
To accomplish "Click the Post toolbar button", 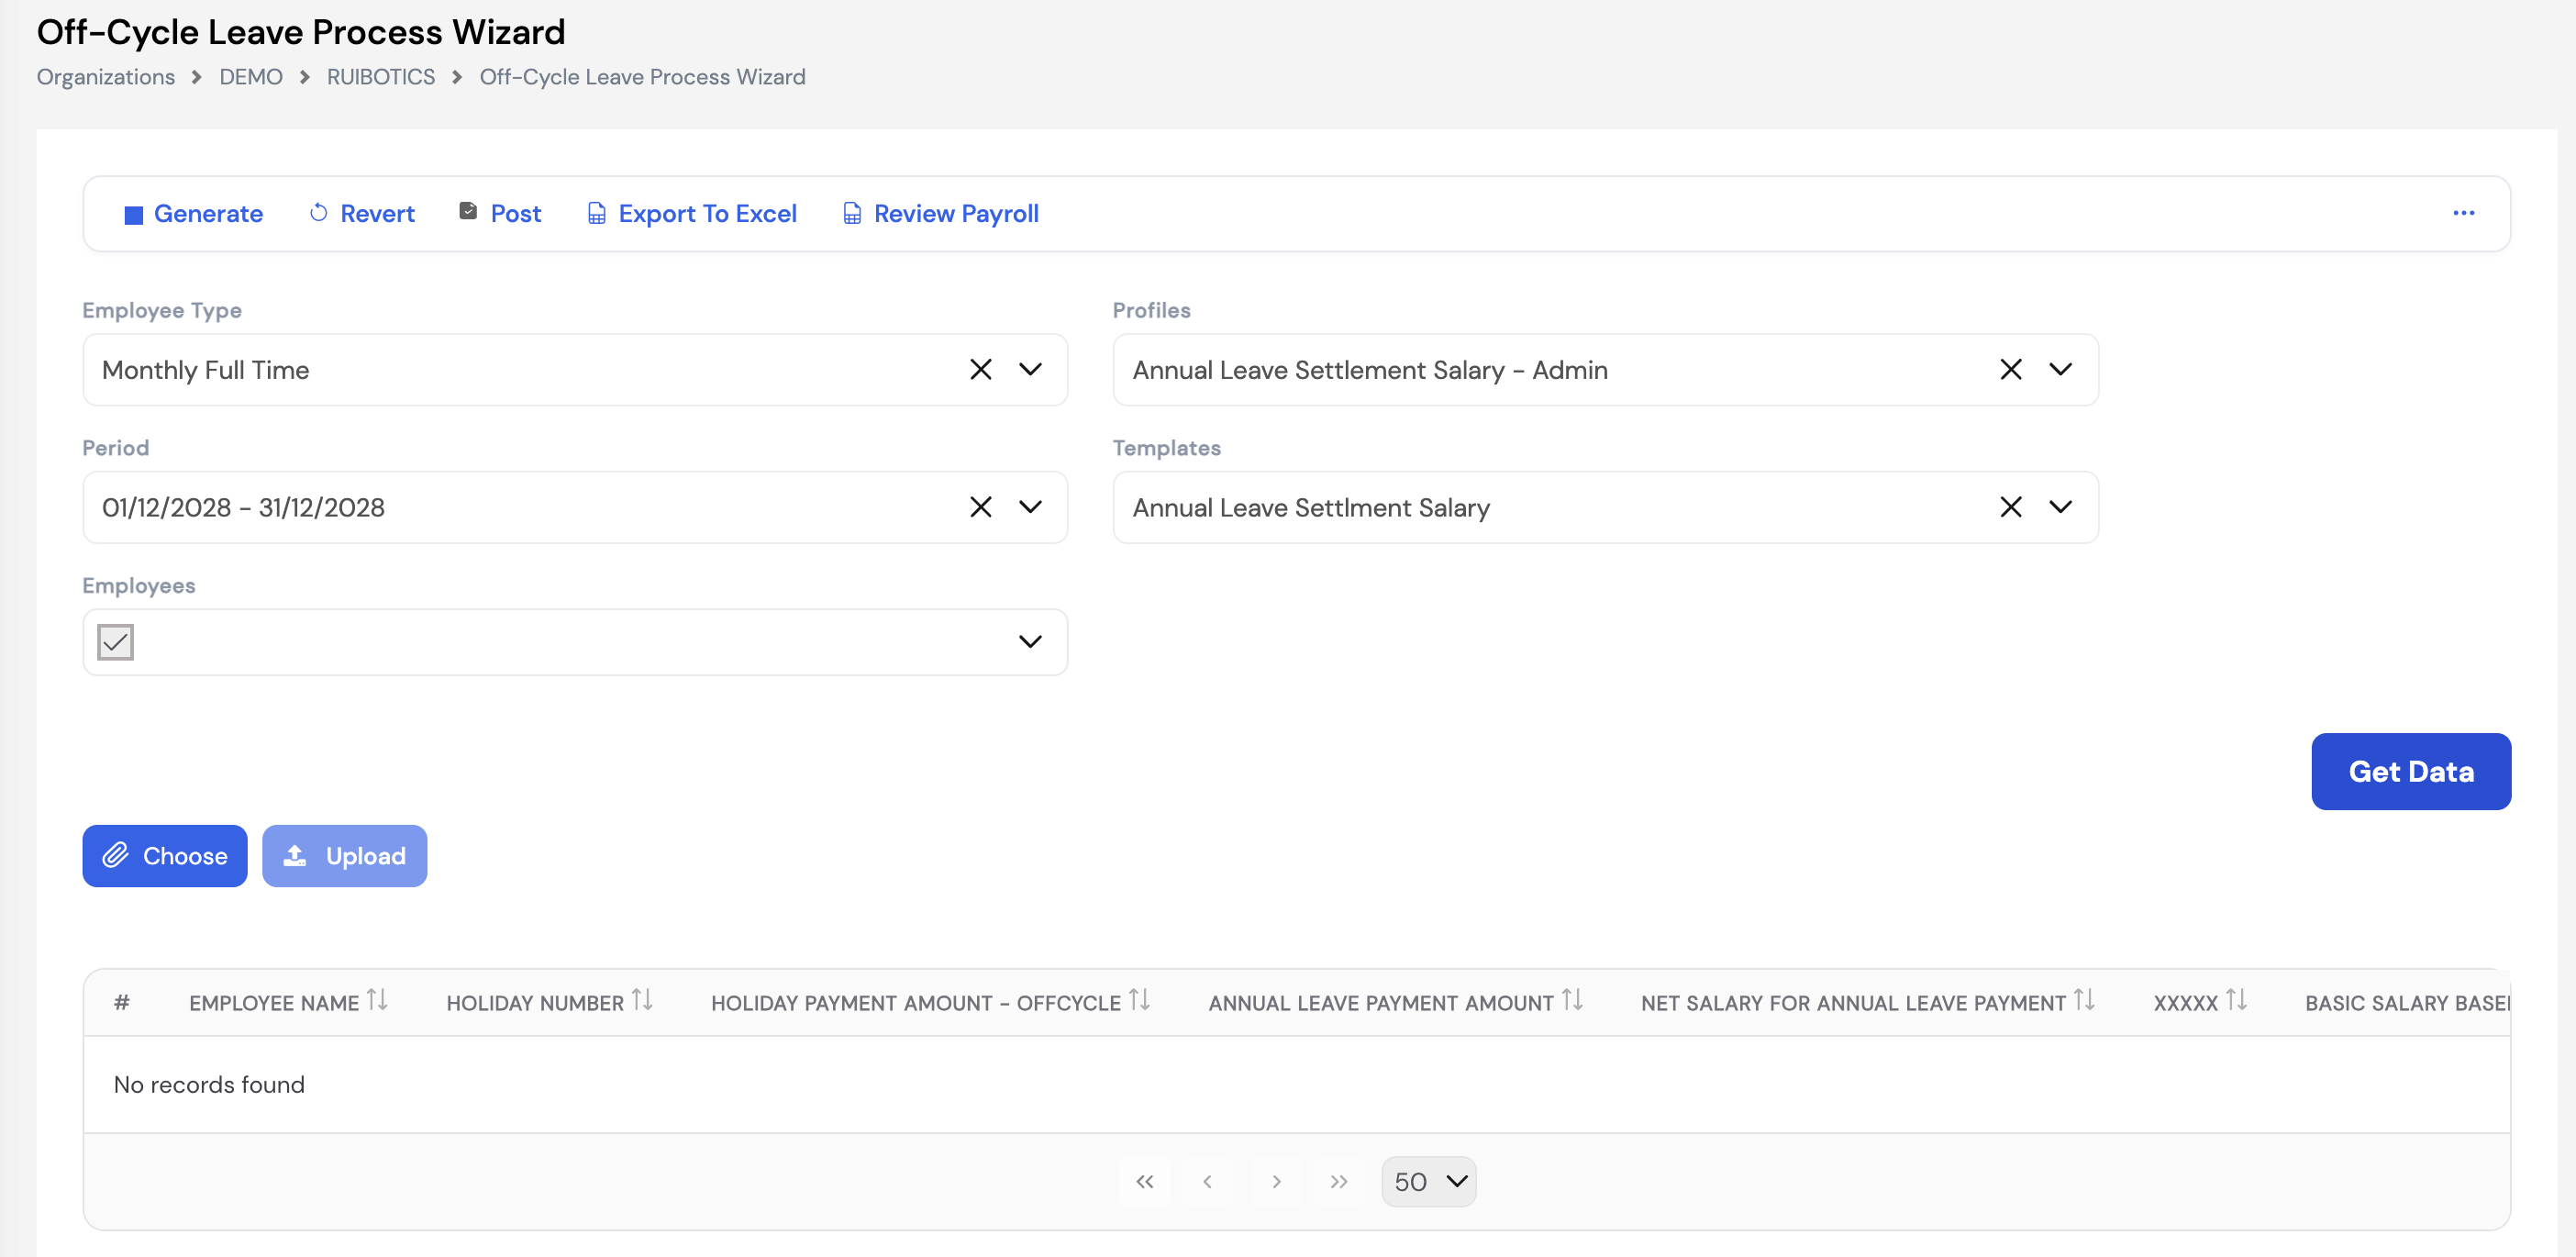I will [500, 213].
